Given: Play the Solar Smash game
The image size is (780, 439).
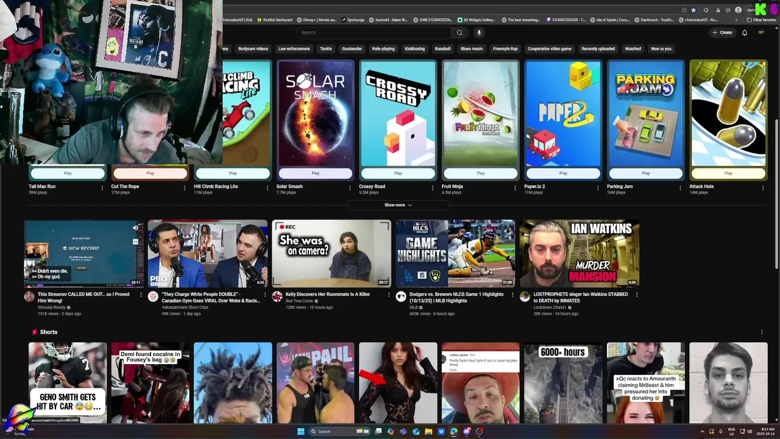Looking at the screenshot, I should point(315,173).
